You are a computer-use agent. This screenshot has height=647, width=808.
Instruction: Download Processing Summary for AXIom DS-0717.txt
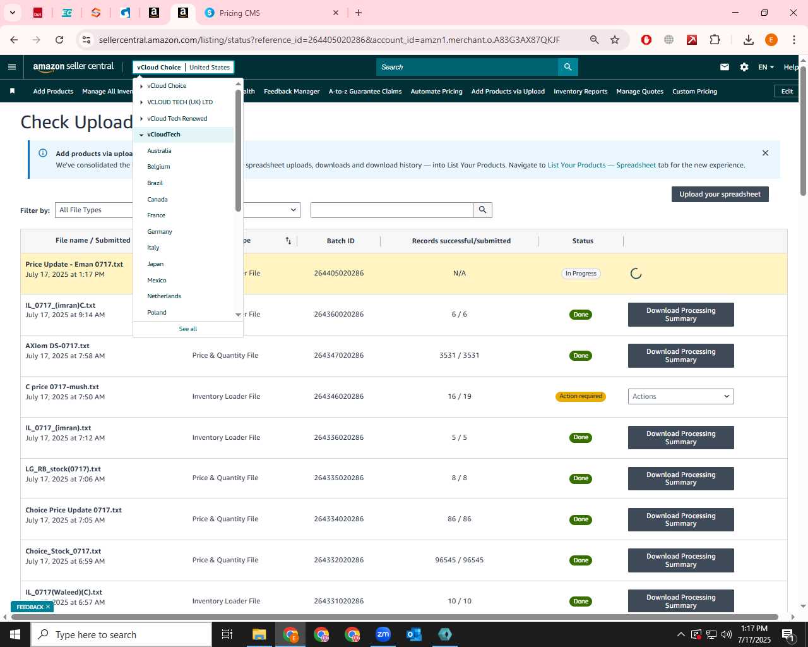click(x=680, y=356)
